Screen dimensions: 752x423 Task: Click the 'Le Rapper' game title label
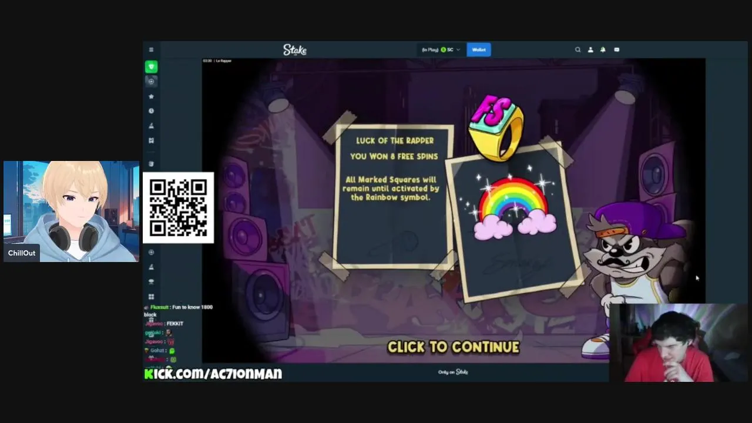pos(223,61)
